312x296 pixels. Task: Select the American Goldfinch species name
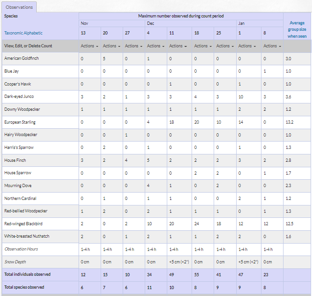tap(22, 58)
